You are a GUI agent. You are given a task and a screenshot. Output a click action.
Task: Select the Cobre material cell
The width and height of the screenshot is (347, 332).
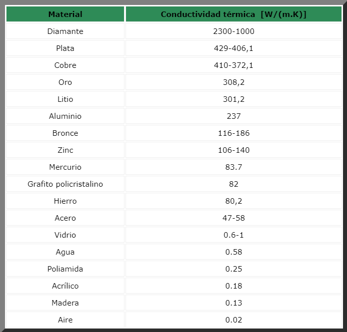click(x=65, y=65)
